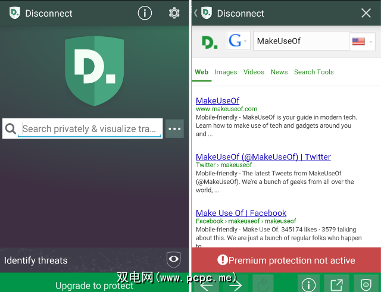Open the Google search engine dropdown
This screenshot has width=381, height=292.
click(x=238, y=40)
